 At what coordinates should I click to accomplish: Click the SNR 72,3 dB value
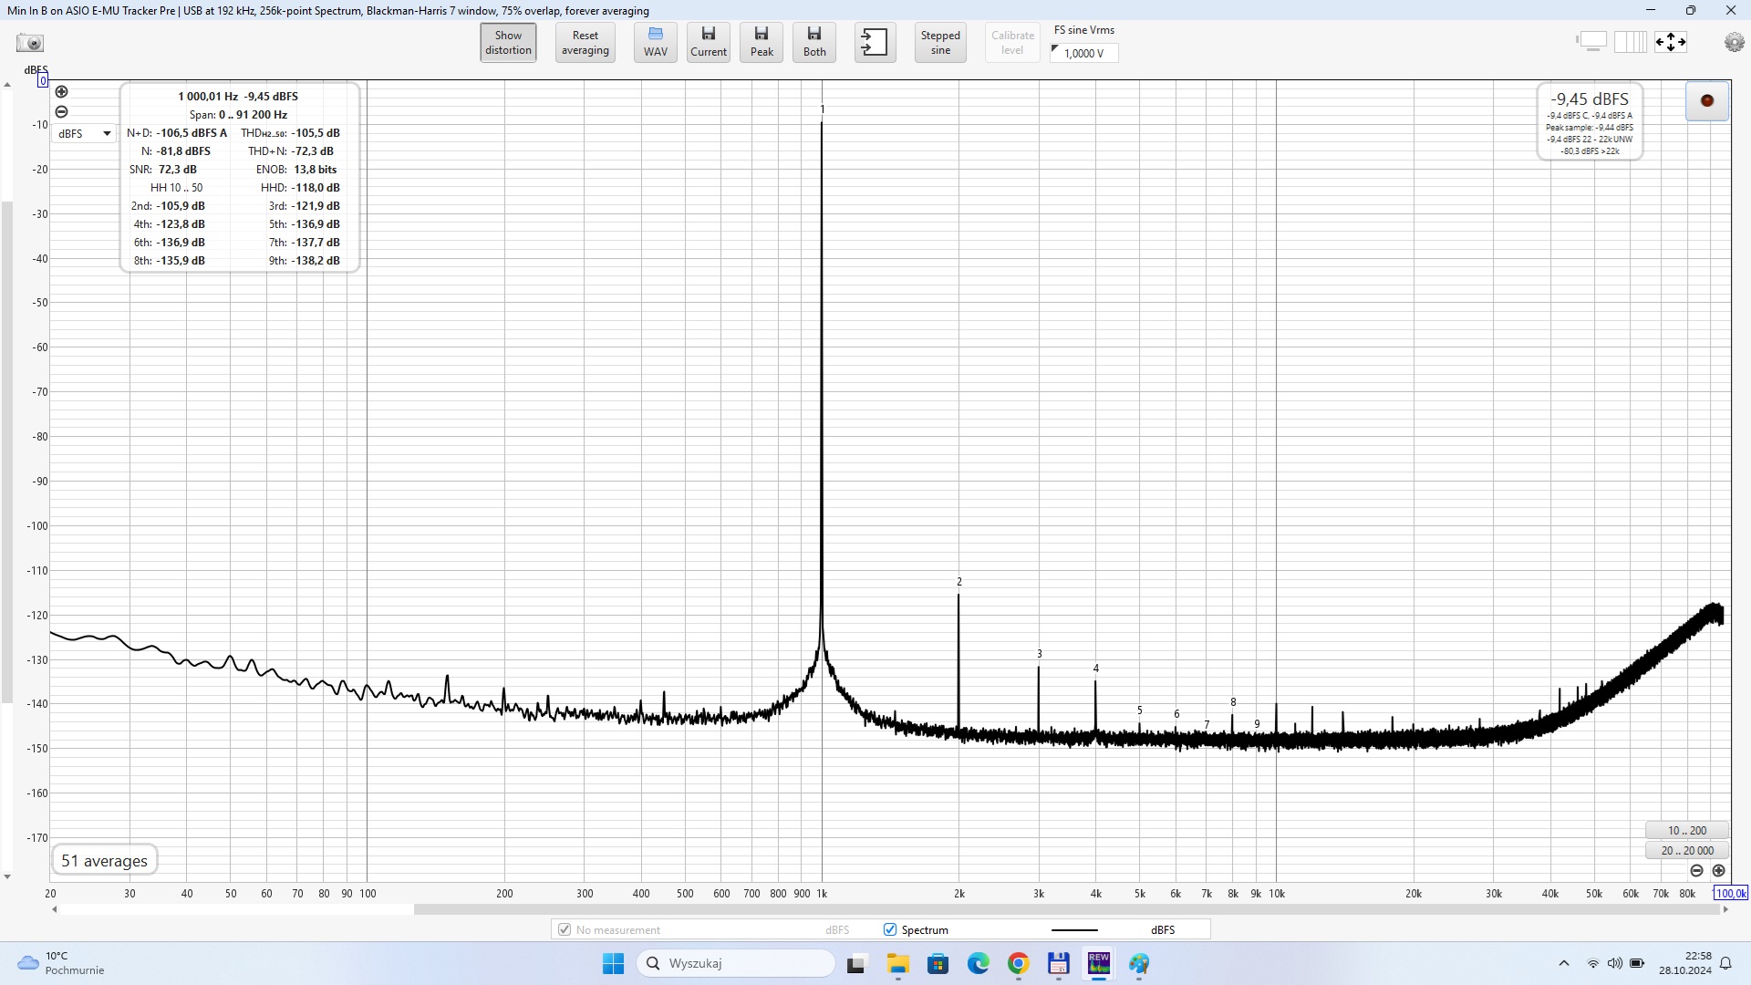pos(177,170)
